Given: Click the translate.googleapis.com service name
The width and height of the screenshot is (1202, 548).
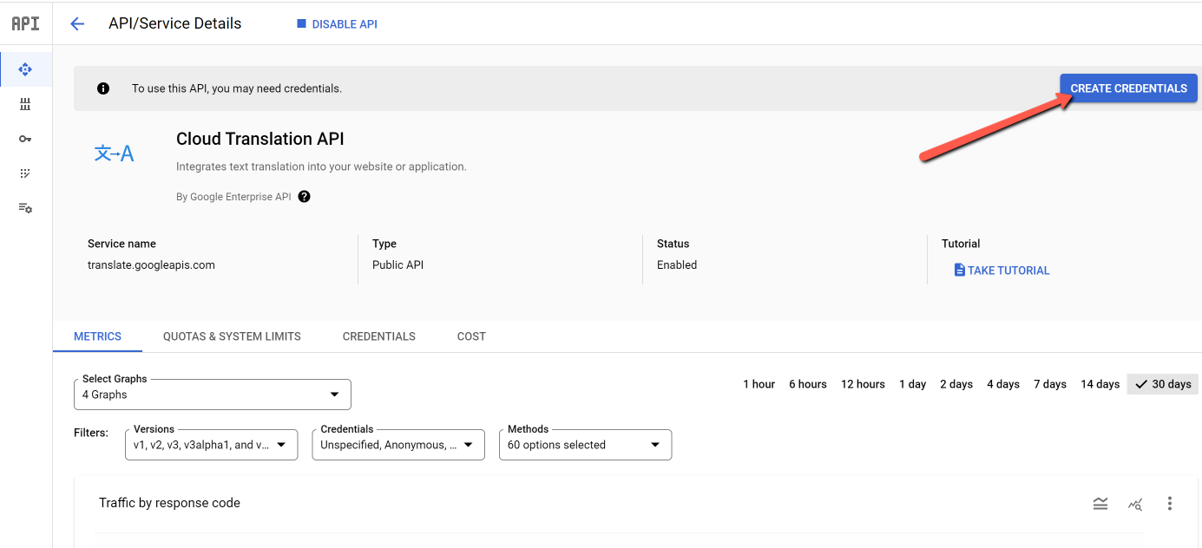Looking at the screenshot, I should pyautogui.click(x=151, y=265).
